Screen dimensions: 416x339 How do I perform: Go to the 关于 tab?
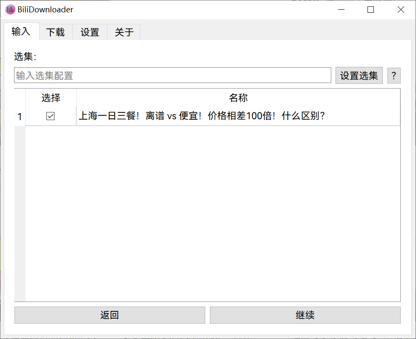point(124,32)
